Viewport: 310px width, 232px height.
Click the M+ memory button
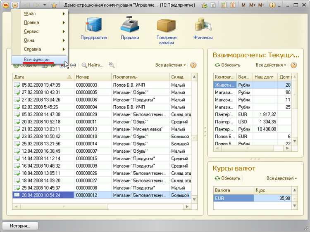pos(253,5)
